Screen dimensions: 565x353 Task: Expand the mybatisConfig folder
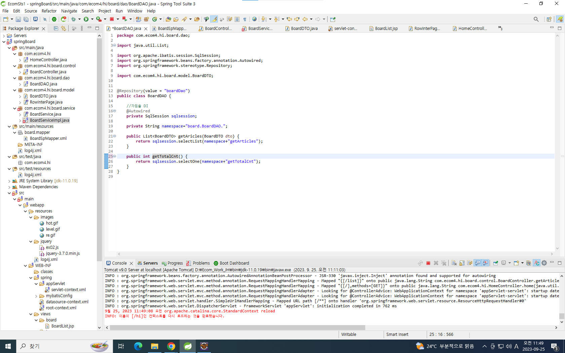click(36, 296)
